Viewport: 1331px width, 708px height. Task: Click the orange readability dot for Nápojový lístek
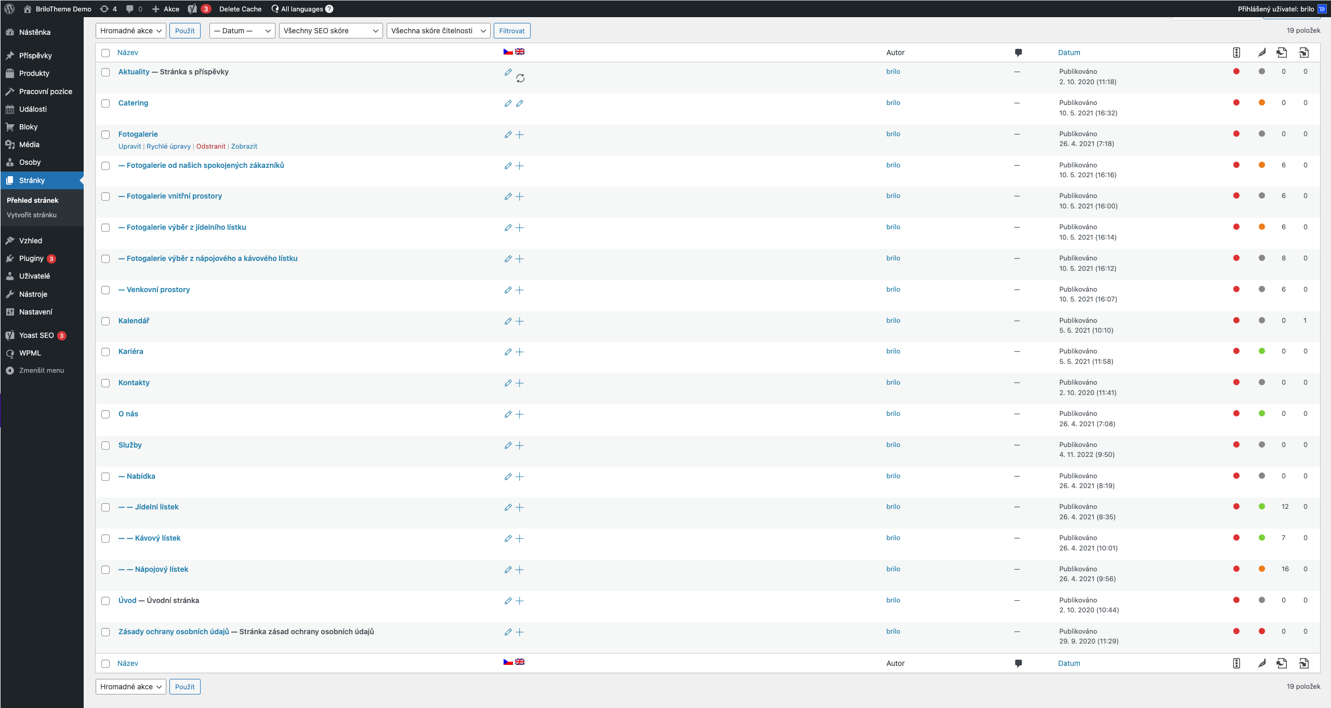point(1261,569)
